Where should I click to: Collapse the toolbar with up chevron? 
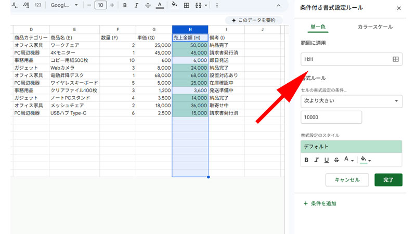[279, 5]
